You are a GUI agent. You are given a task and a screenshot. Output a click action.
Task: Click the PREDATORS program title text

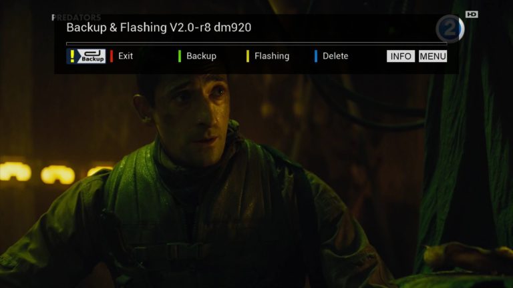click(76, 17)
